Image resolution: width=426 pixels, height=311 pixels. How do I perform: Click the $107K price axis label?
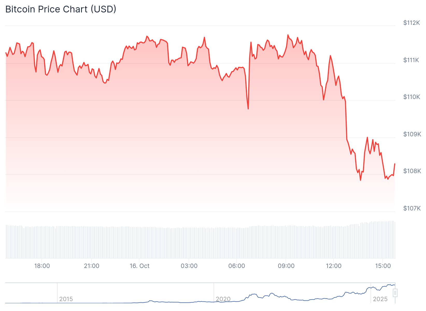click(x=412, y=208)
